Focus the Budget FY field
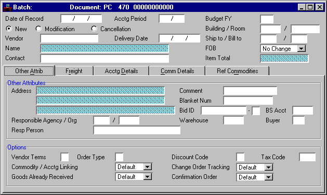Image resolution: width=327 pixels, height=195 pixels. coord(267,19)
